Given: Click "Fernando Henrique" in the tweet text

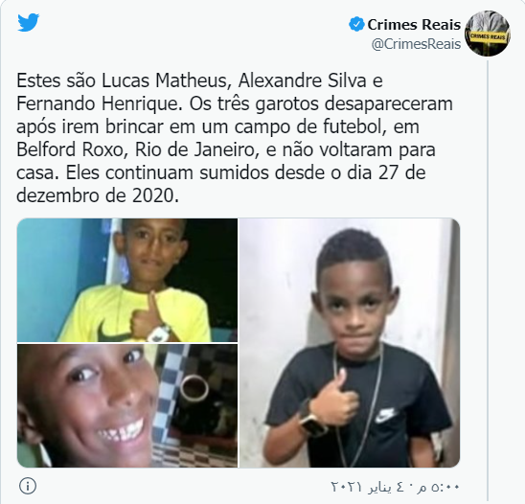Looking at the screenshot, I should click(97, 103).
